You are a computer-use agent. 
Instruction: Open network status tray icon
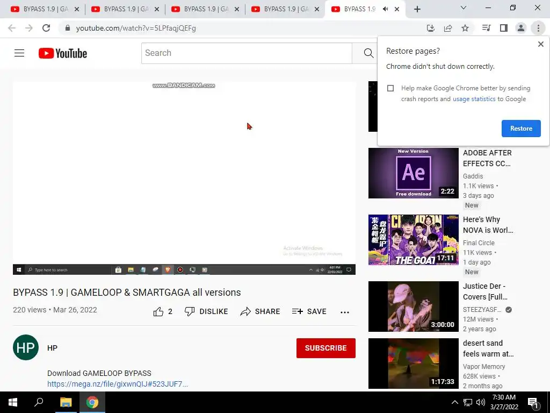click(x=468, y=402)
